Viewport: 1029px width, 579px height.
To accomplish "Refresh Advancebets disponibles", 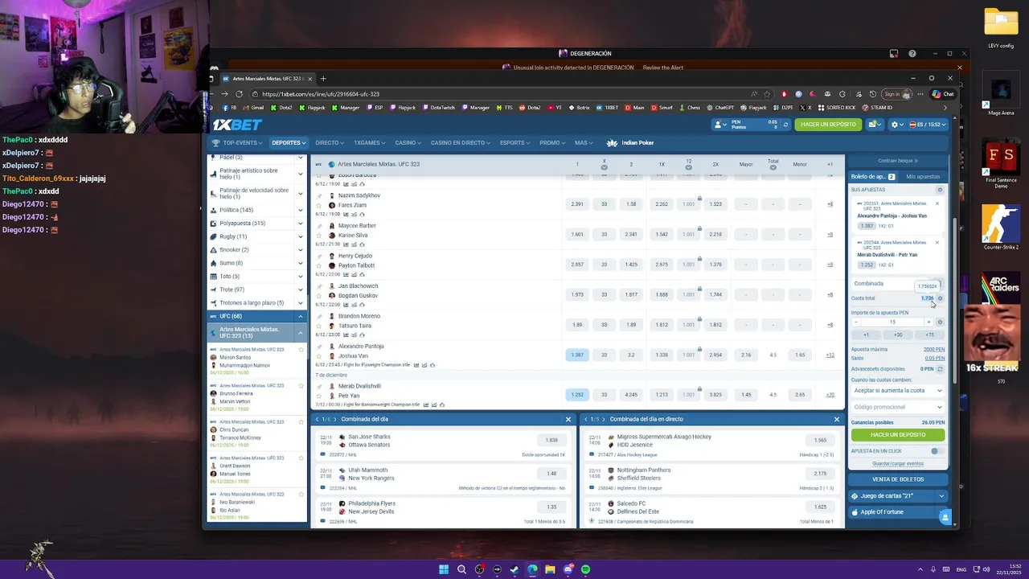I will 940,369.
